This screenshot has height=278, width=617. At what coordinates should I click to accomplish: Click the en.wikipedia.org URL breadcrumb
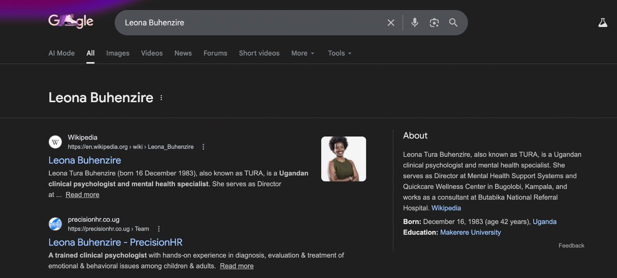131,147
